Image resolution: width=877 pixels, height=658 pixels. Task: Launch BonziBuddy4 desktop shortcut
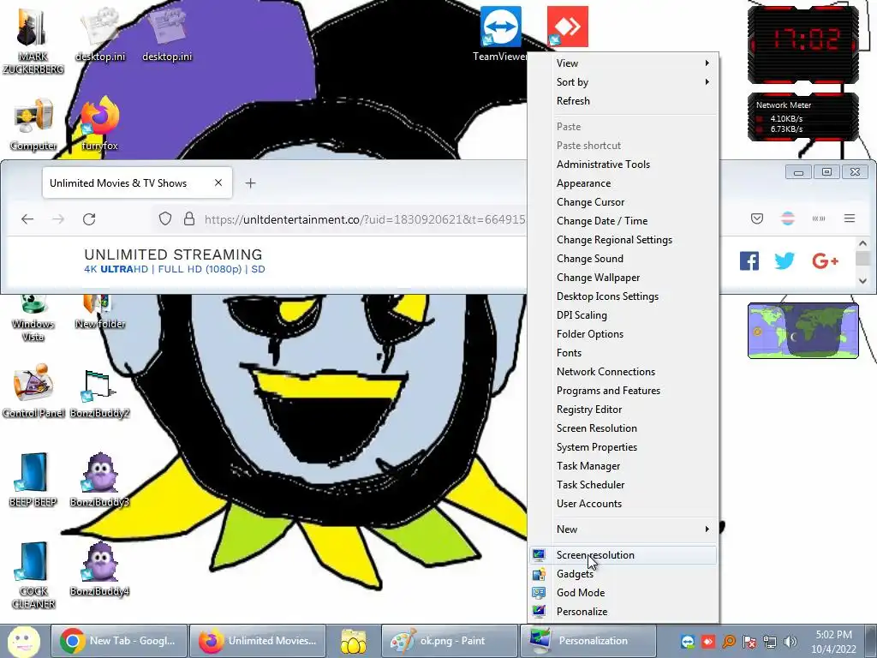coord(99,569)
